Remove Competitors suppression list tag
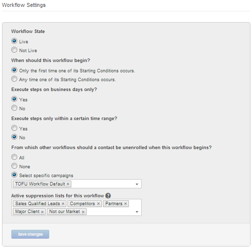Screen dimensions: 252x247 [98, 204]
